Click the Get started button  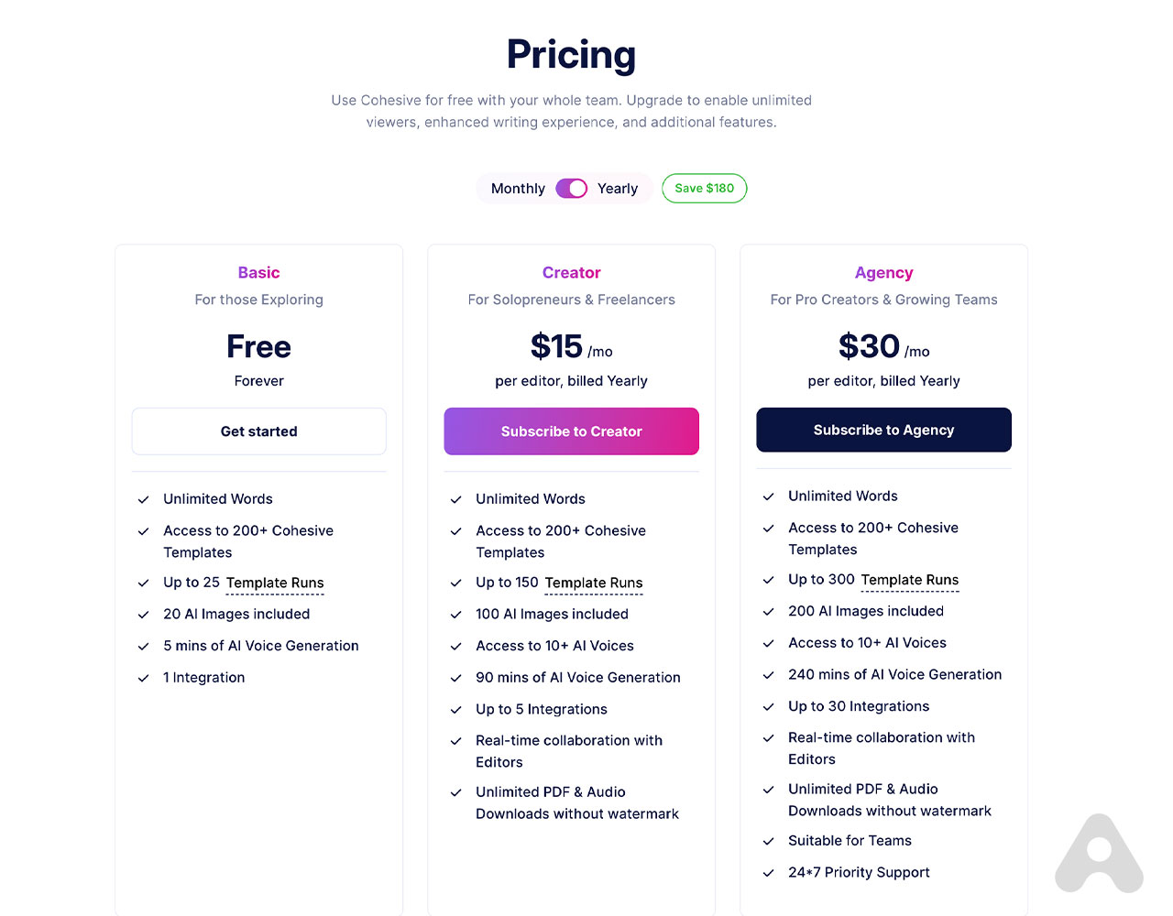[x=259, y=431]
